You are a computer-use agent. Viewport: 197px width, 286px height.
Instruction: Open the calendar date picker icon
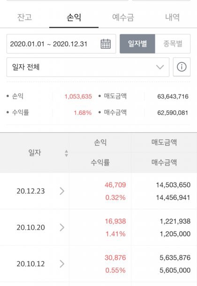[106, 44]
